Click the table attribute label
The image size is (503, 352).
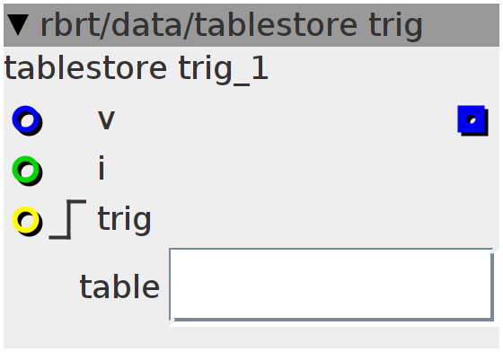point(119,286)
